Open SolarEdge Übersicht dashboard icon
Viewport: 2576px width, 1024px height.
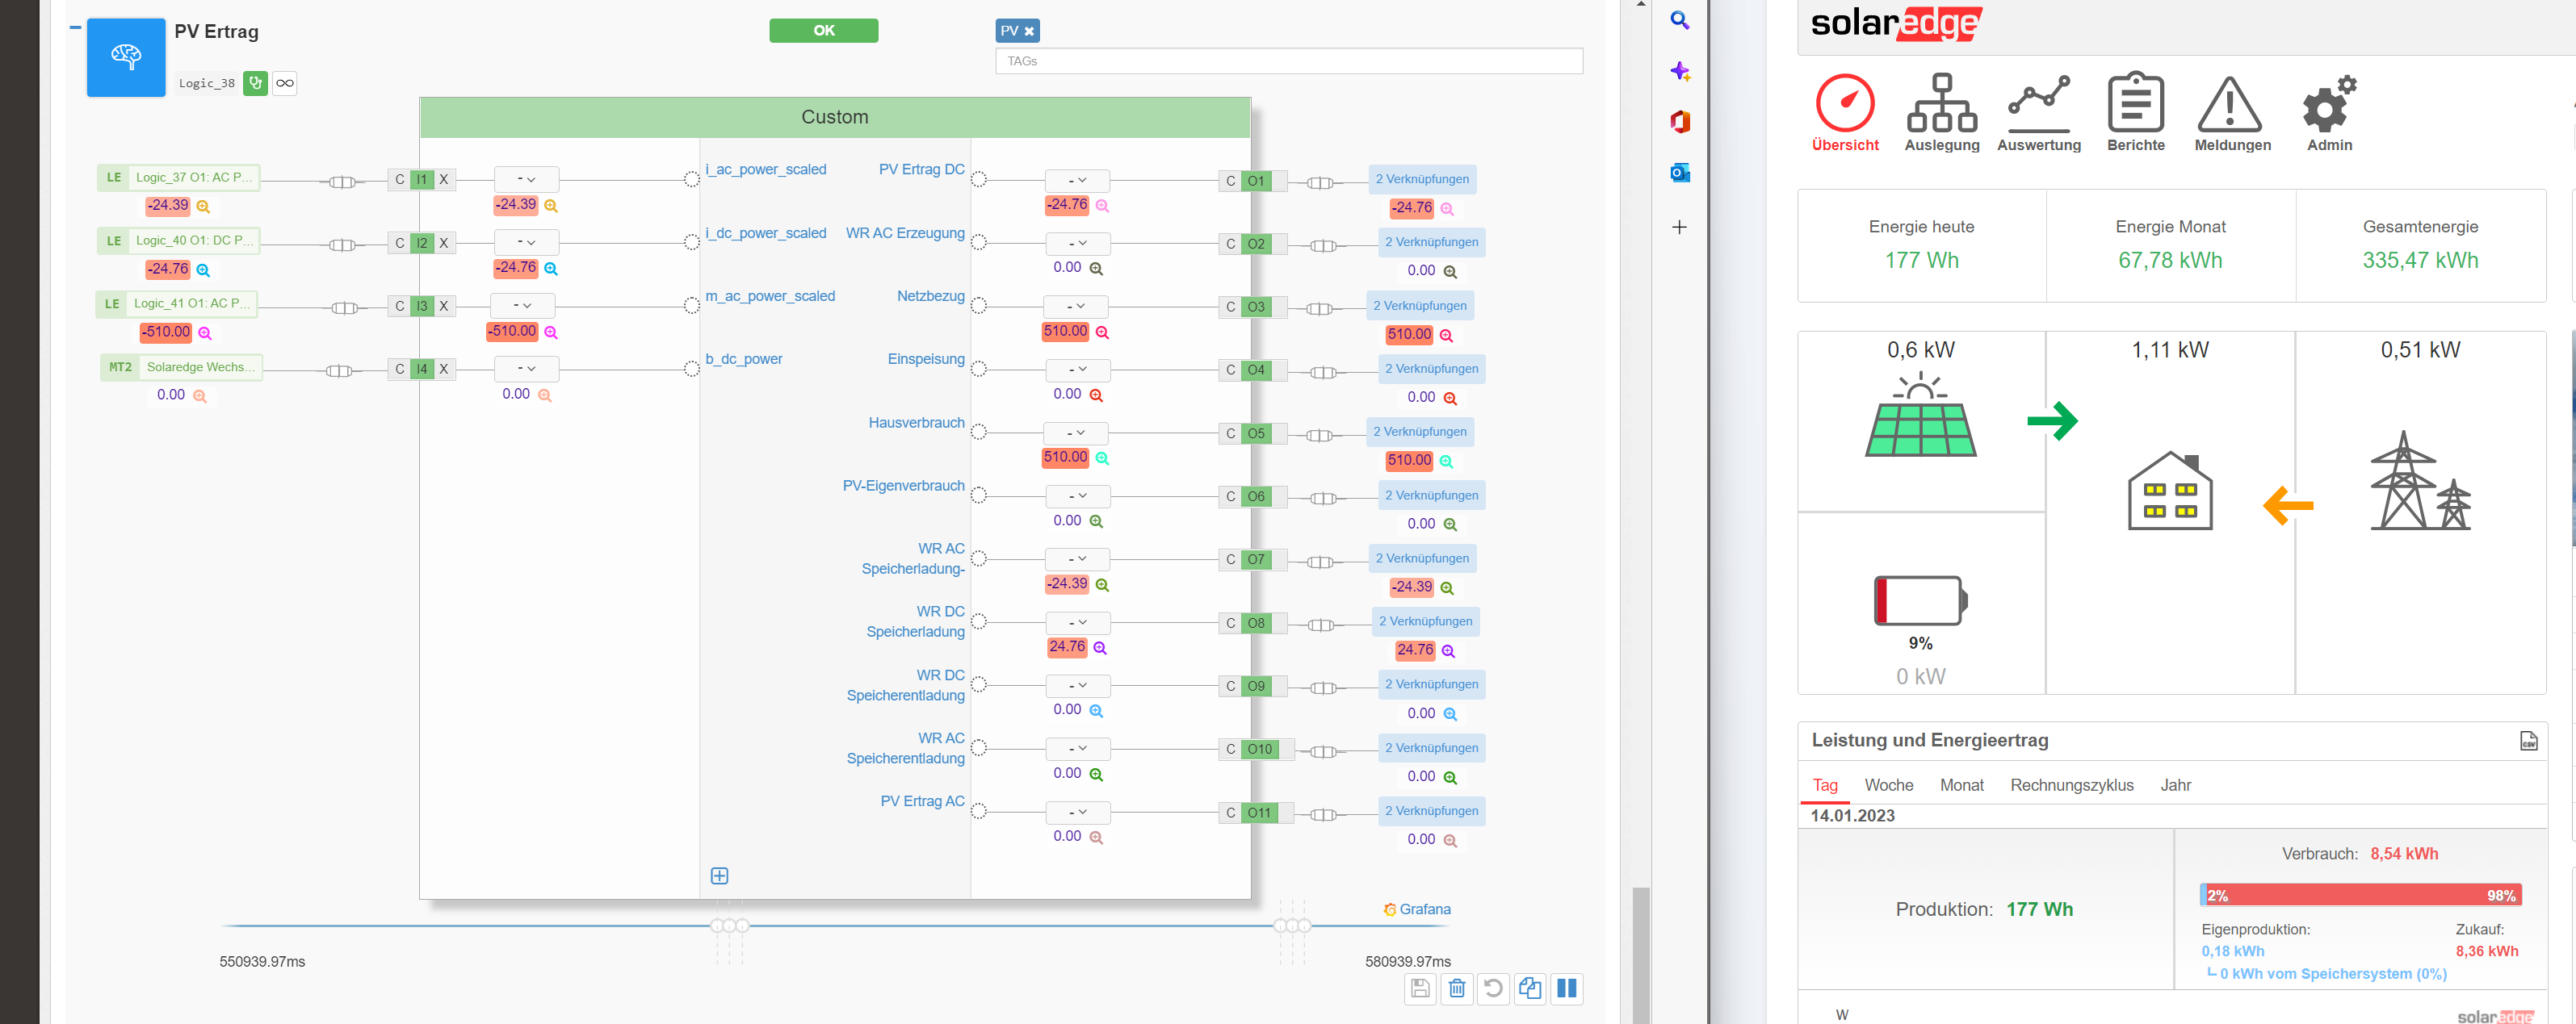pos(1844,103)
